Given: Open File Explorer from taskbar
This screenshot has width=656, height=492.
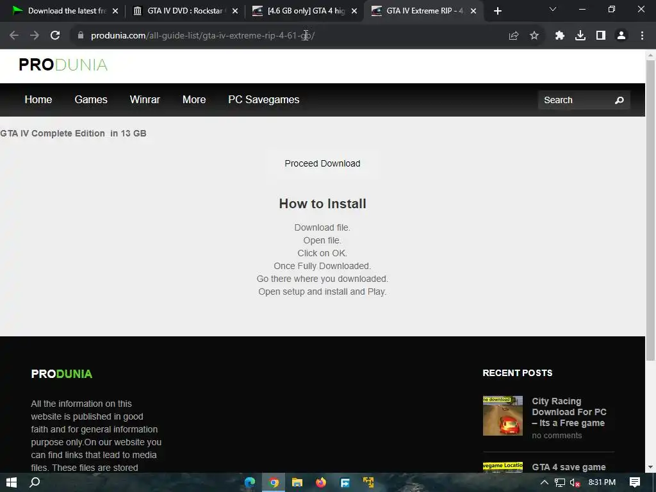Looking at the screenshot, I should [297, 483].
